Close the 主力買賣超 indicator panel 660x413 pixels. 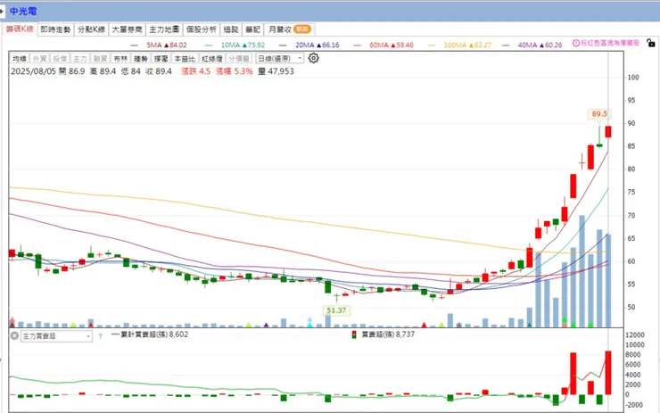tap(14, 336)
